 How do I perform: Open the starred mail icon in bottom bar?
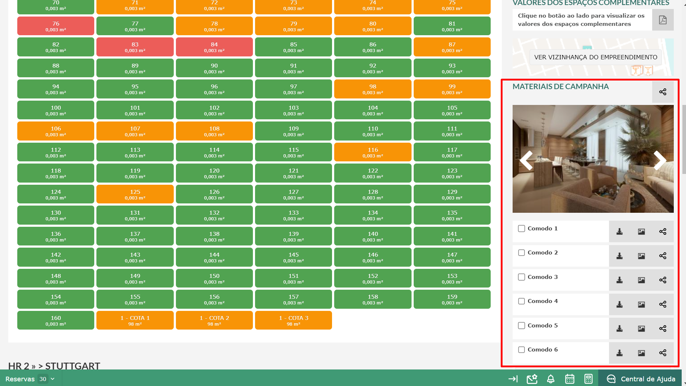pos(532,379)
